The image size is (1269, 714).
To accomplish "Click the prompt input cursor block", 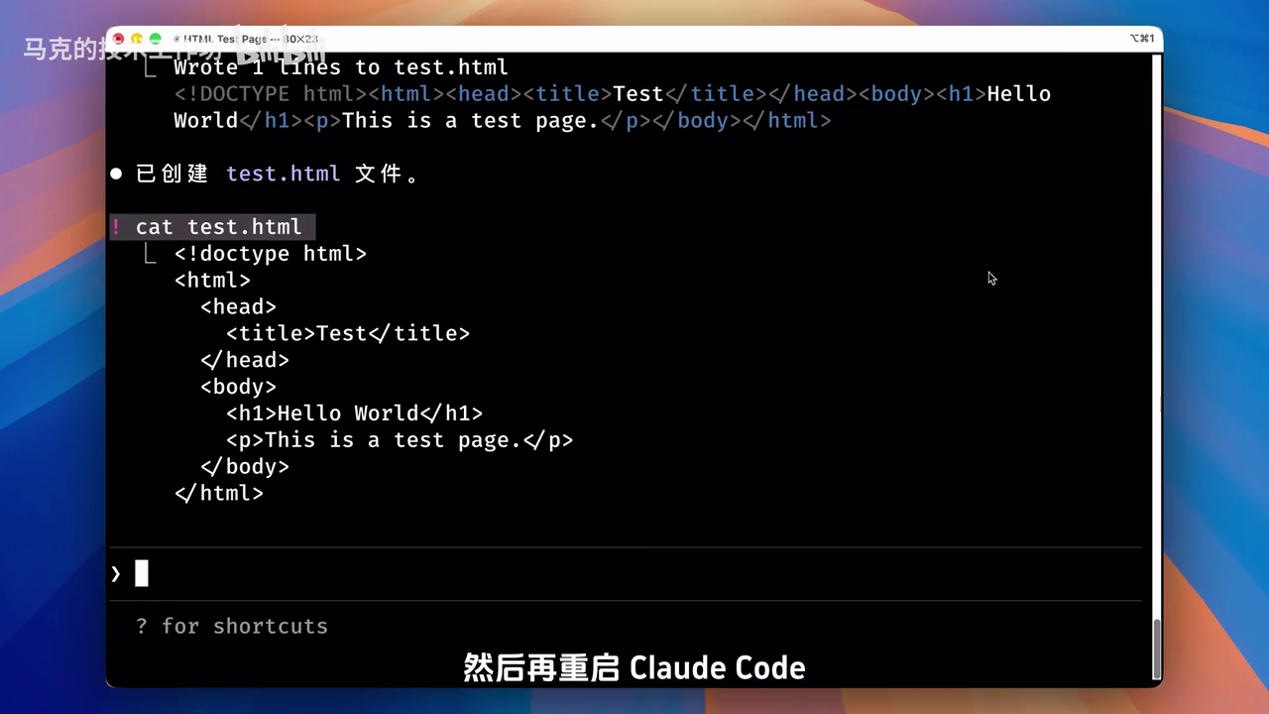I will click(142, 573).
